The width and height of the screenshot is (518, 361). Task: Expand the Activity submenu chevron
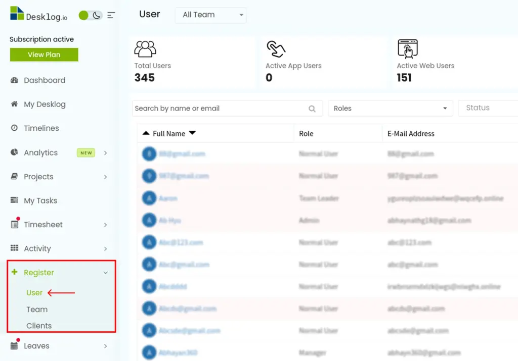[x=106, y=248]
